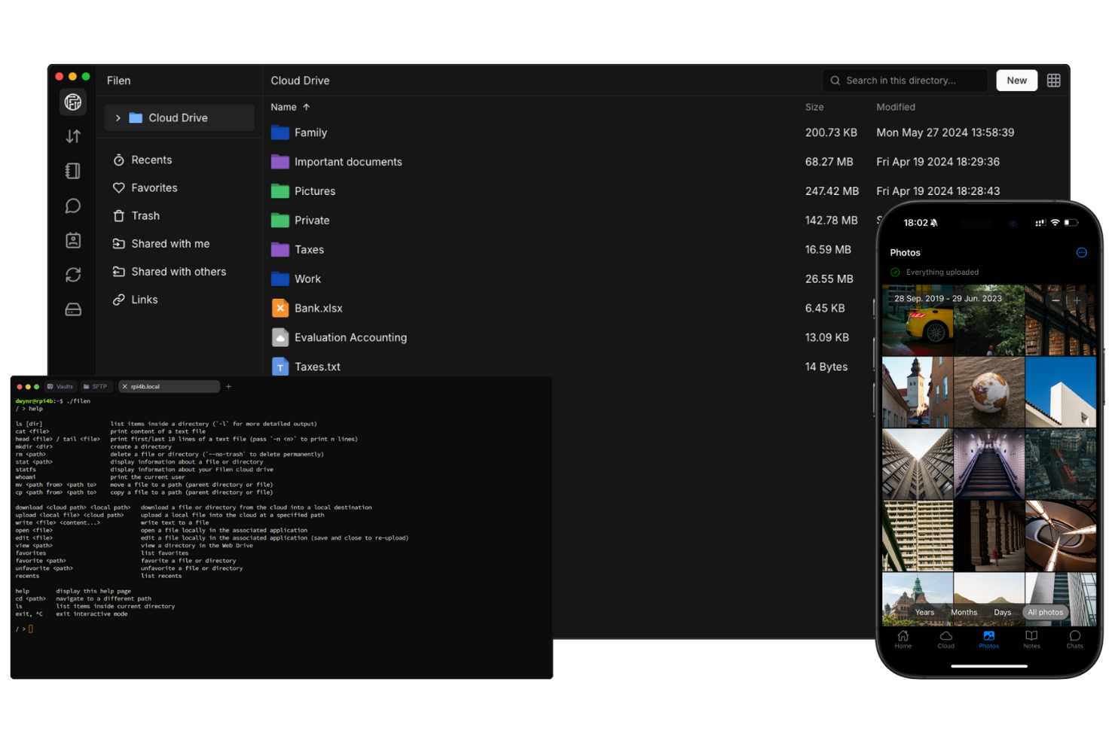This screenshot has width=1115, height=743.
Task: Switch photos view to Years
Action: point(924,612)
